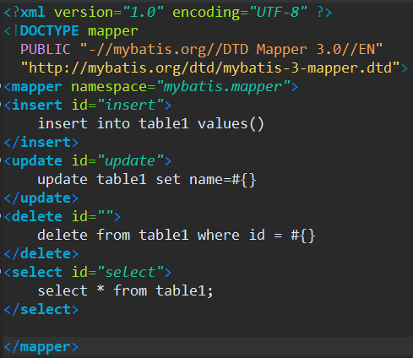
Task: Click the #{} placeholder in the delete statement
Action: [x=303, y=236]
